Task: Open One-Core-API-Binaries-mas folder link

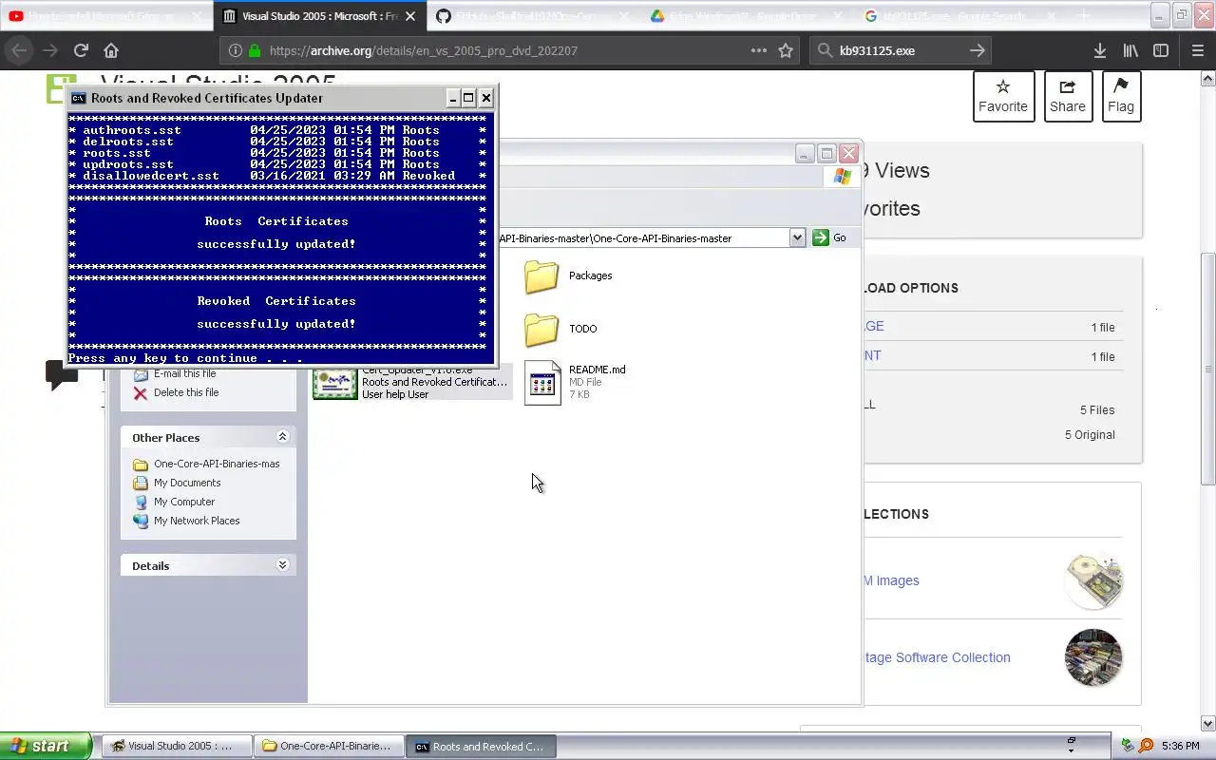Action: 217,464
